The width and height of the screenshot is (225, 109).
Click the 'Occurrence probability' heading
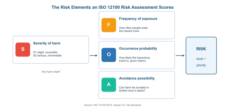coord(138,48)
